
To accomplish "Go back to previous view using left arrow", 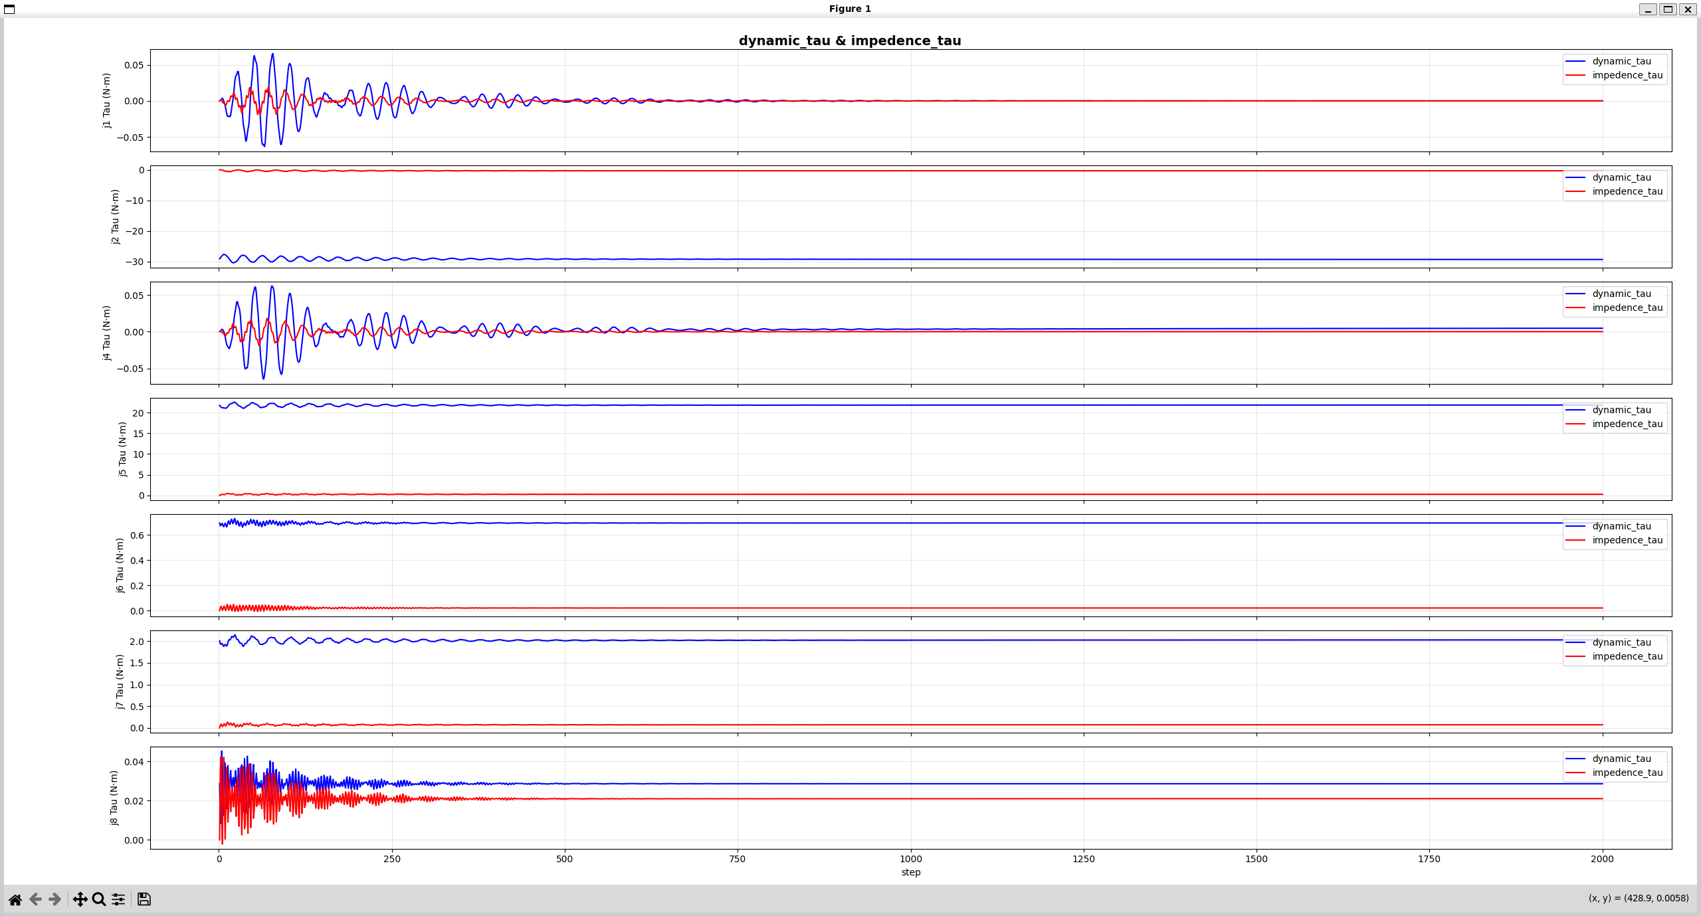I will point(36,899).
